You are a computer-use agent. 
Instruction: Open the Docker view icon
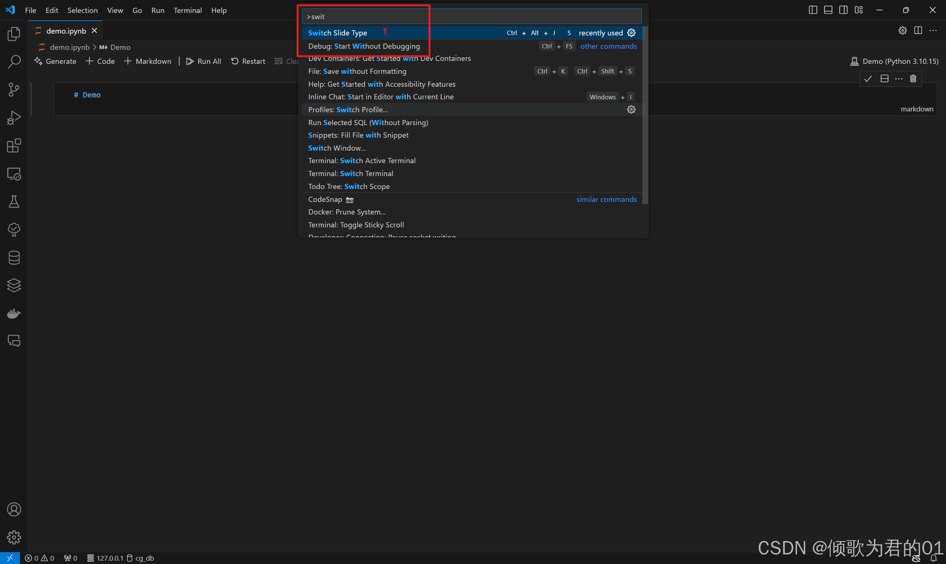coord(14,313)
